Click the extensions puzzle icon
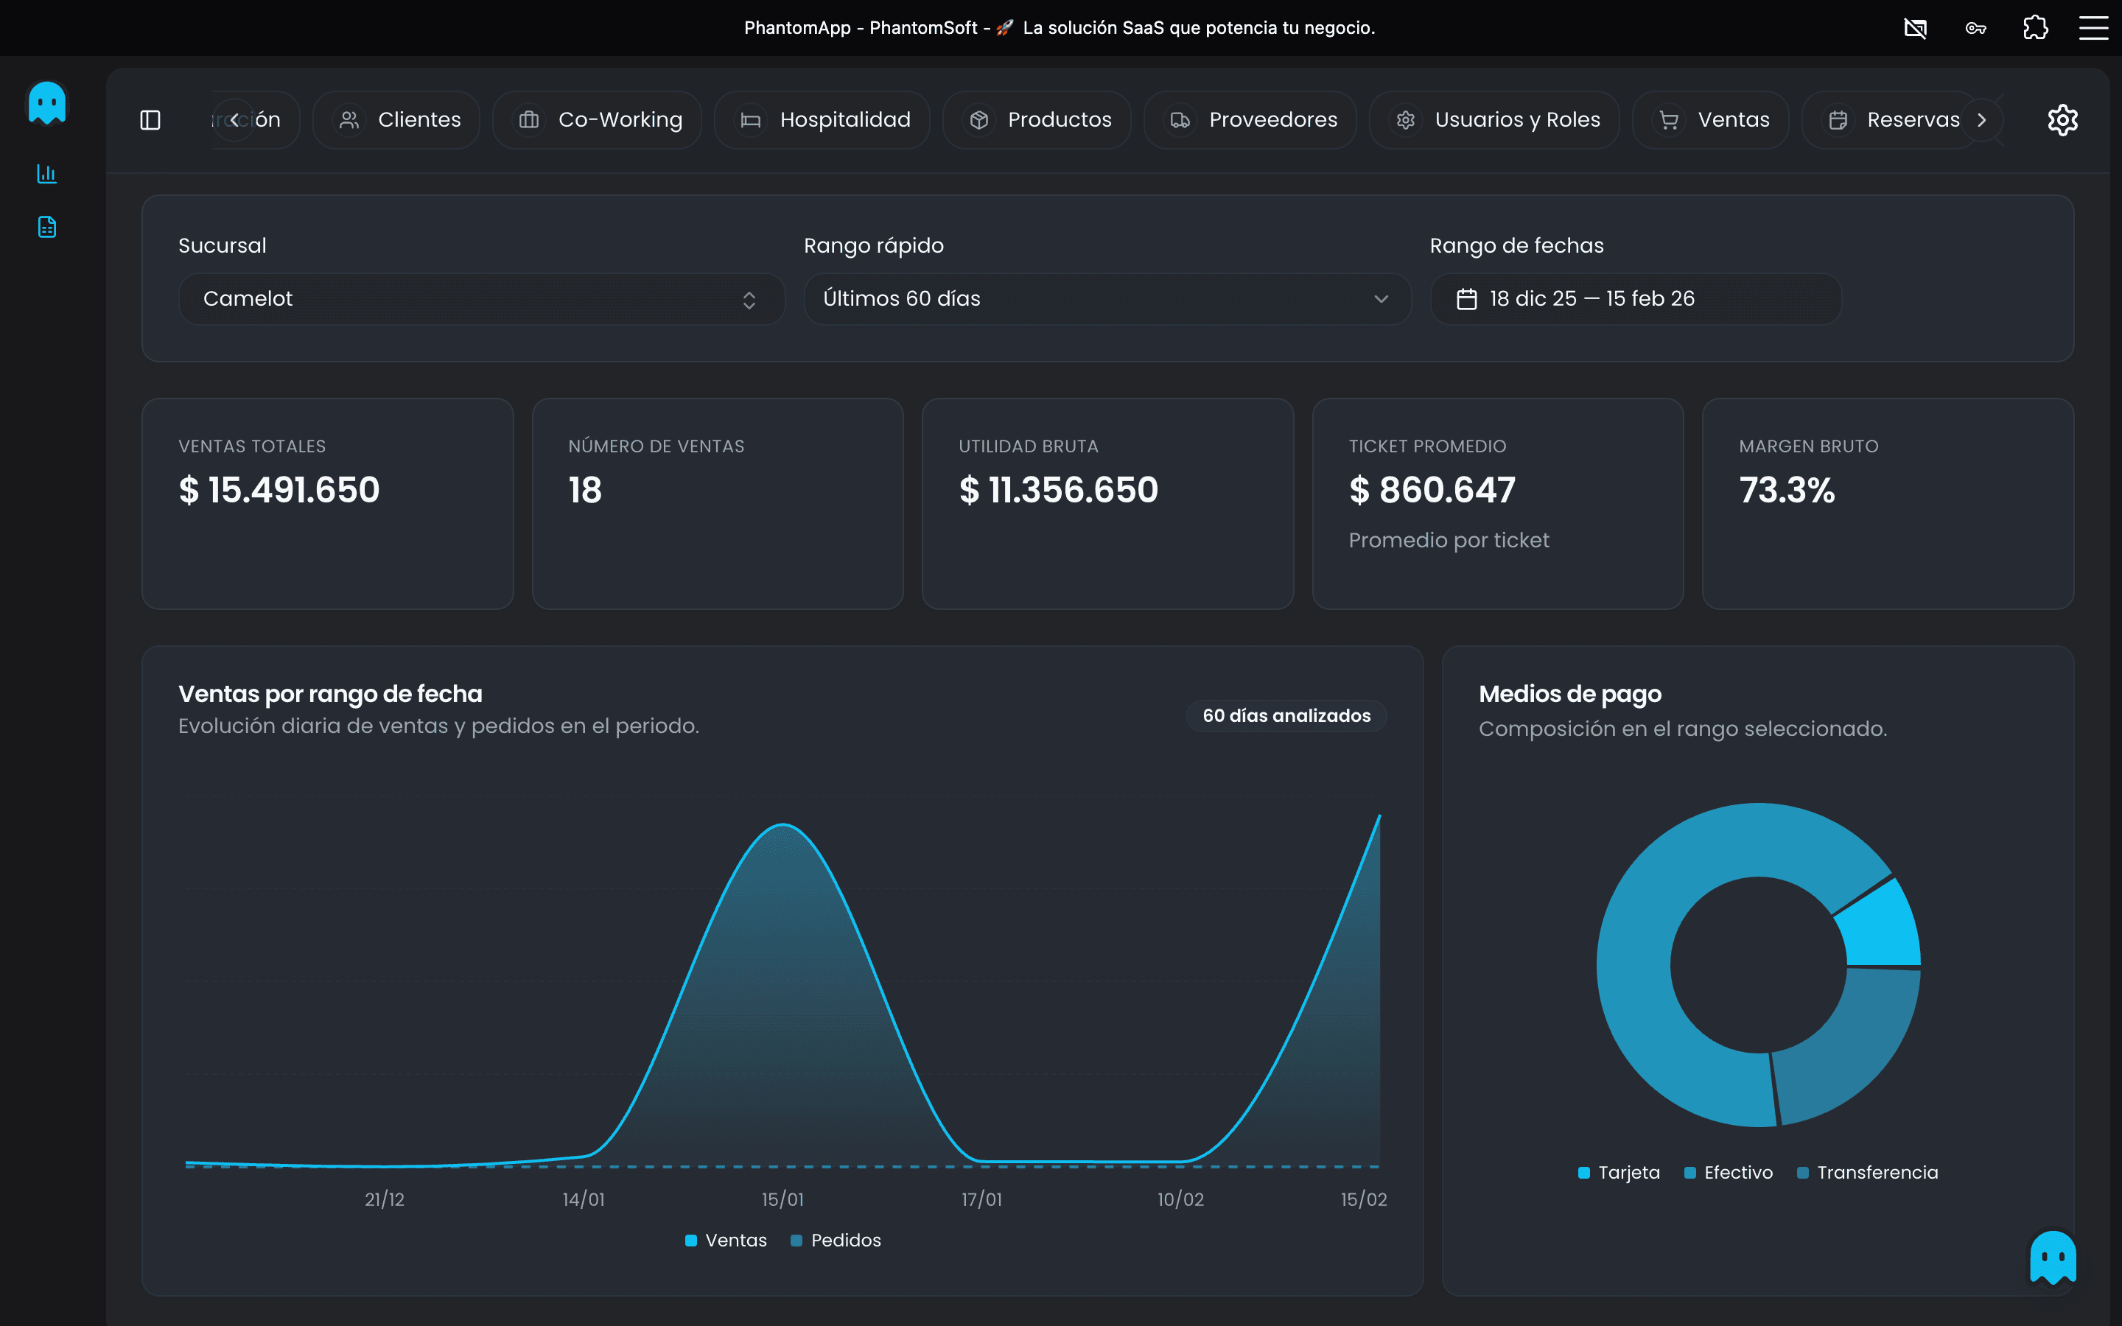The height and width of the screenshot is (1326, 2122). tap(2035, 28)
